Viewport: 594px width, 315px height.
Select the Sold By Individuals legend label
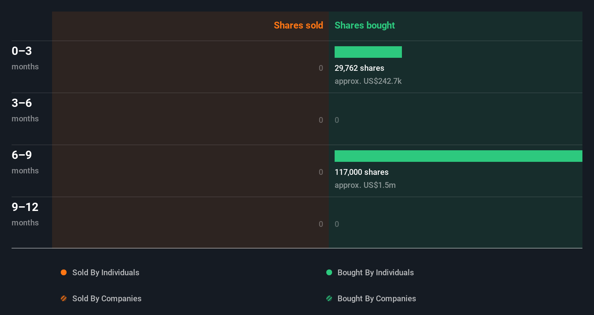click(106, 273)
